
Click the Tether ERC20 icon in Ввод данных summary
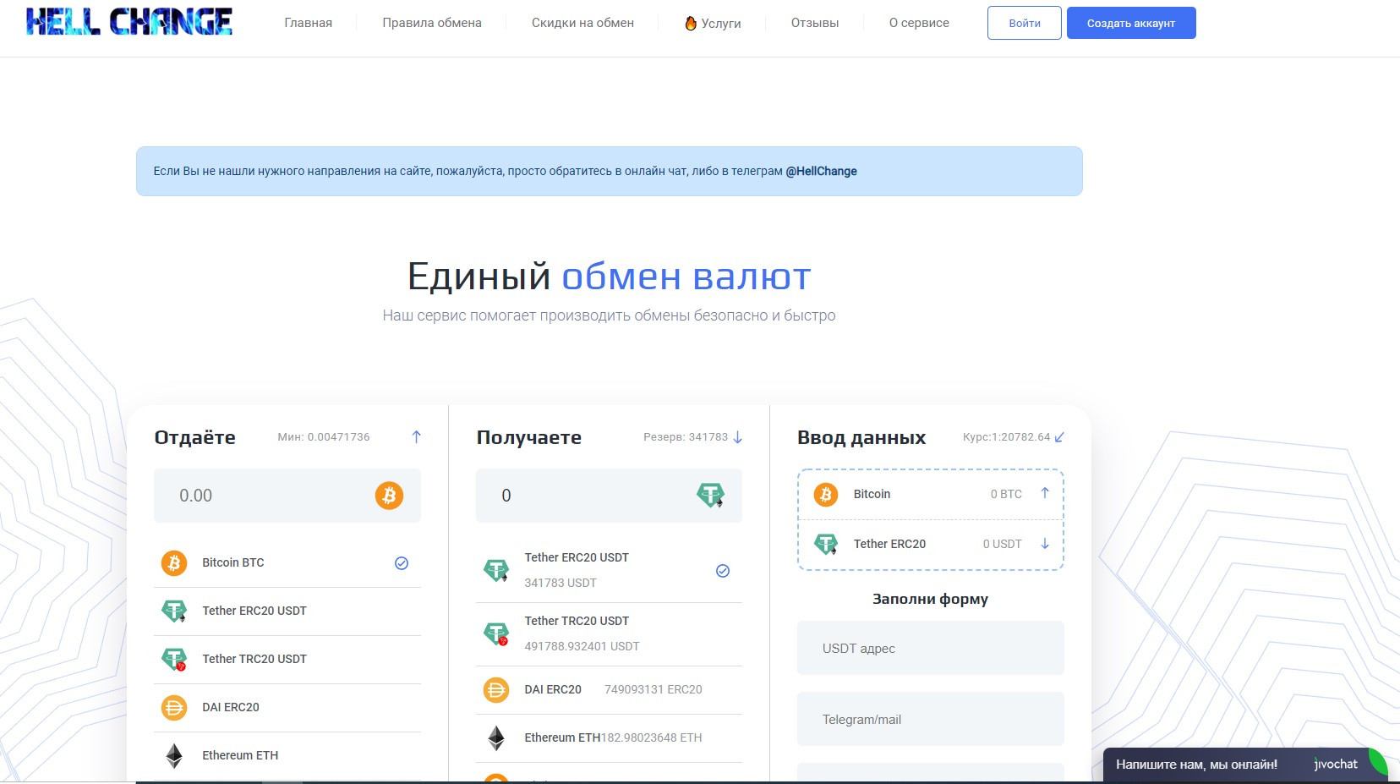pyautogui.click(x=826, y=544)
